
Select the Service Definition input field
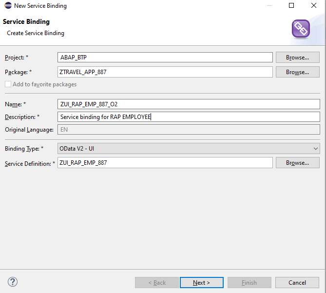click(165, 163)
